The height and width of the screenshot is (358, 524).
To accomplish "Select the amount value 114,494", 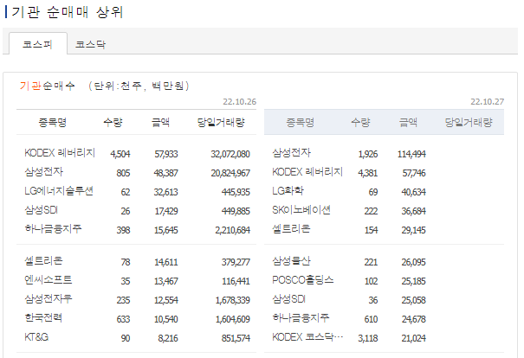I will pos(411,154).
